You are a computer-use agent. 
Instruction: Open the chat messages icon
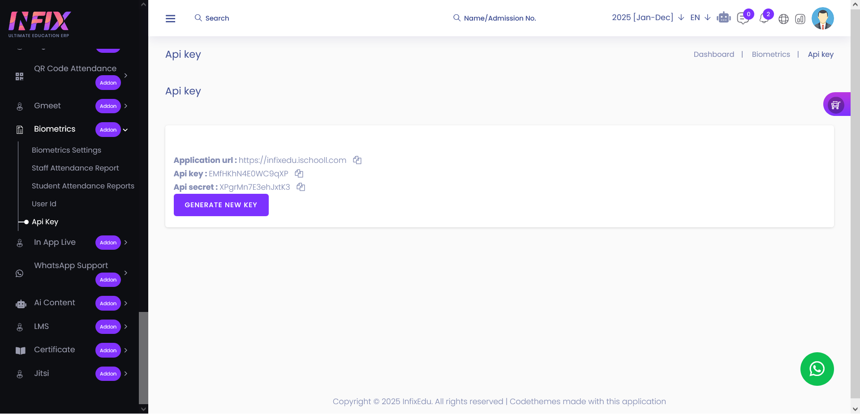(743, 19)
